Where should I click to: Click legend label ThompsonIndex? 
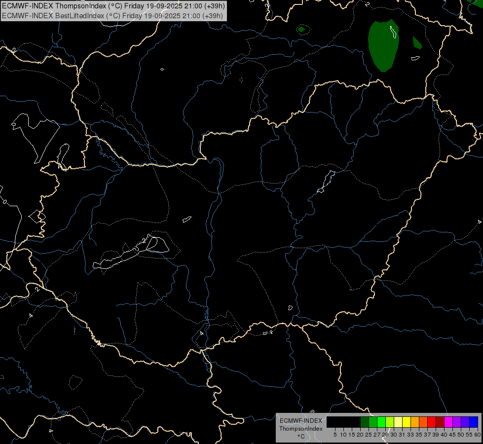click(x=301, y=429)
